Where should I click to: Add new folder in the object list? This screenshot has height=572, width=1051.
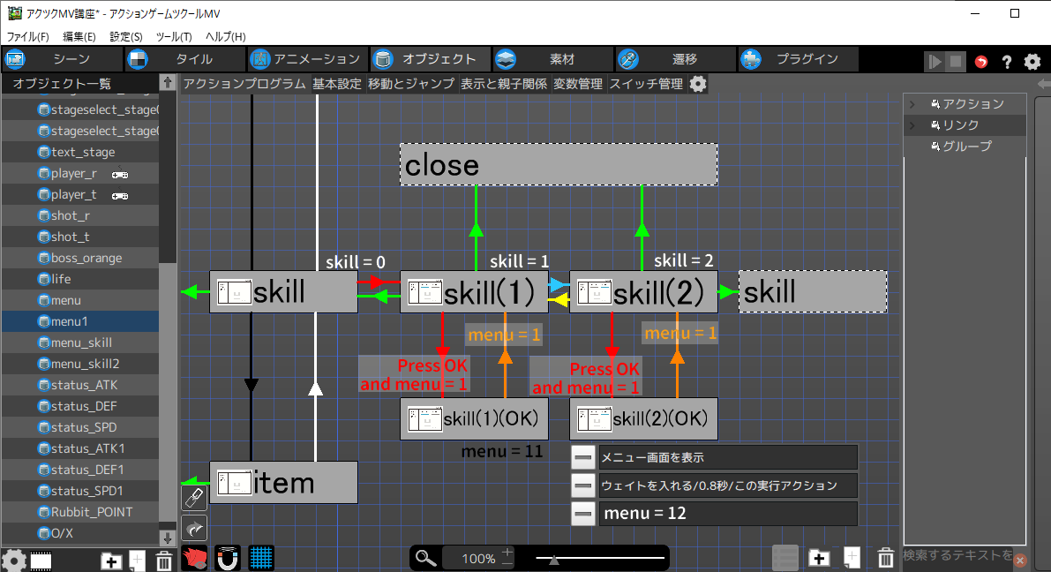[x=111, y=561]
